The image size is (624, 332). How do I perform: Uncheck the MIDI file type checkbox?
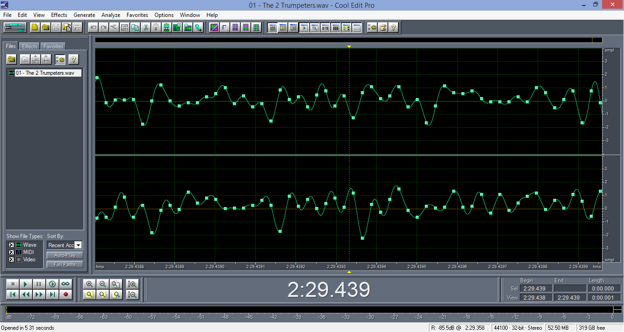pos(11,252)
